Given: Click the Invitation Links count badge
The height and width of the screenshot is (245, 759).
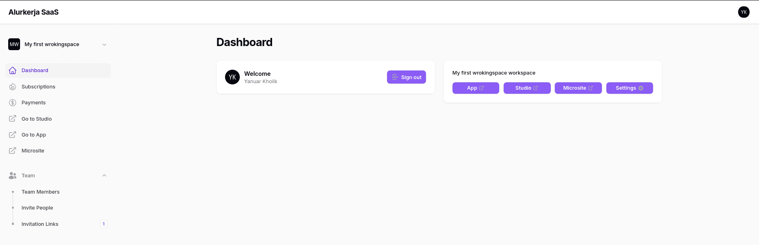Looking at the screenshot, I should (104, 224).
